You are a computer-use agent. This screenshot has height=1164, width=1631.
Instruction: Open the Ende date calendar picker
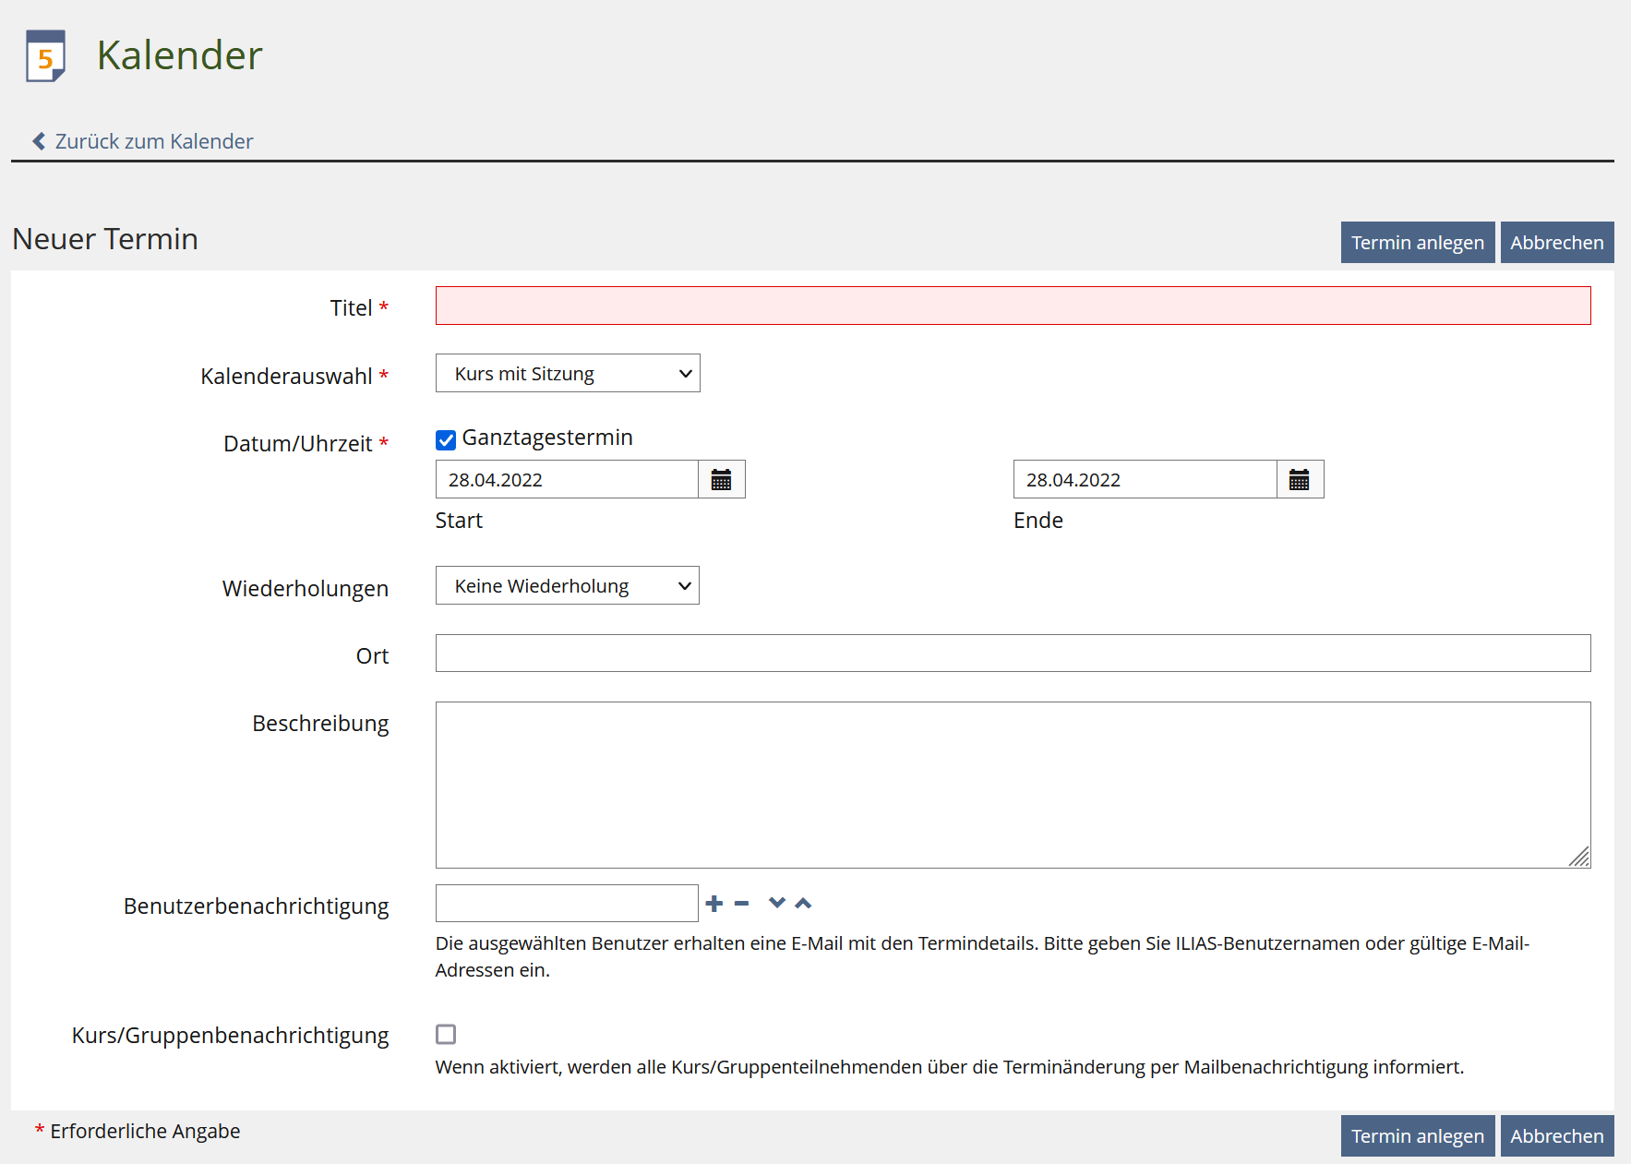pyautogui.click(x=1299, y=480)
